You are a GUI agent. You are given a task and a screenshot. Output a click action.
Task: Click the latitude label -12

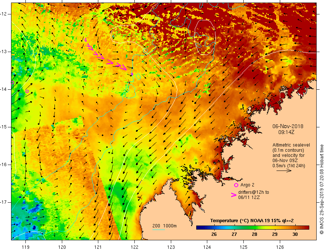click(4, 14)
